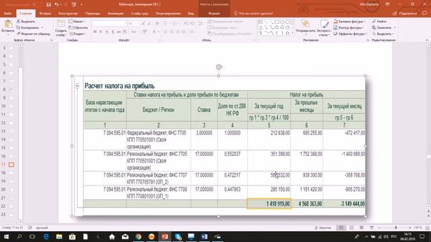Toggle the autosave switch in title bar

pyautogui.click(x=37, y=5)
